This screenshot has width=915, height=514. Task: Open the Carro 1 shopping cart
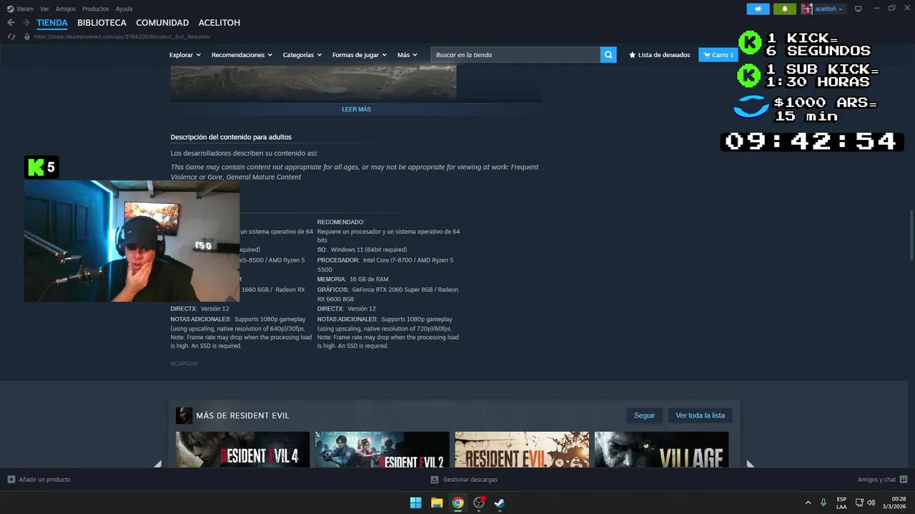(718, 55)
